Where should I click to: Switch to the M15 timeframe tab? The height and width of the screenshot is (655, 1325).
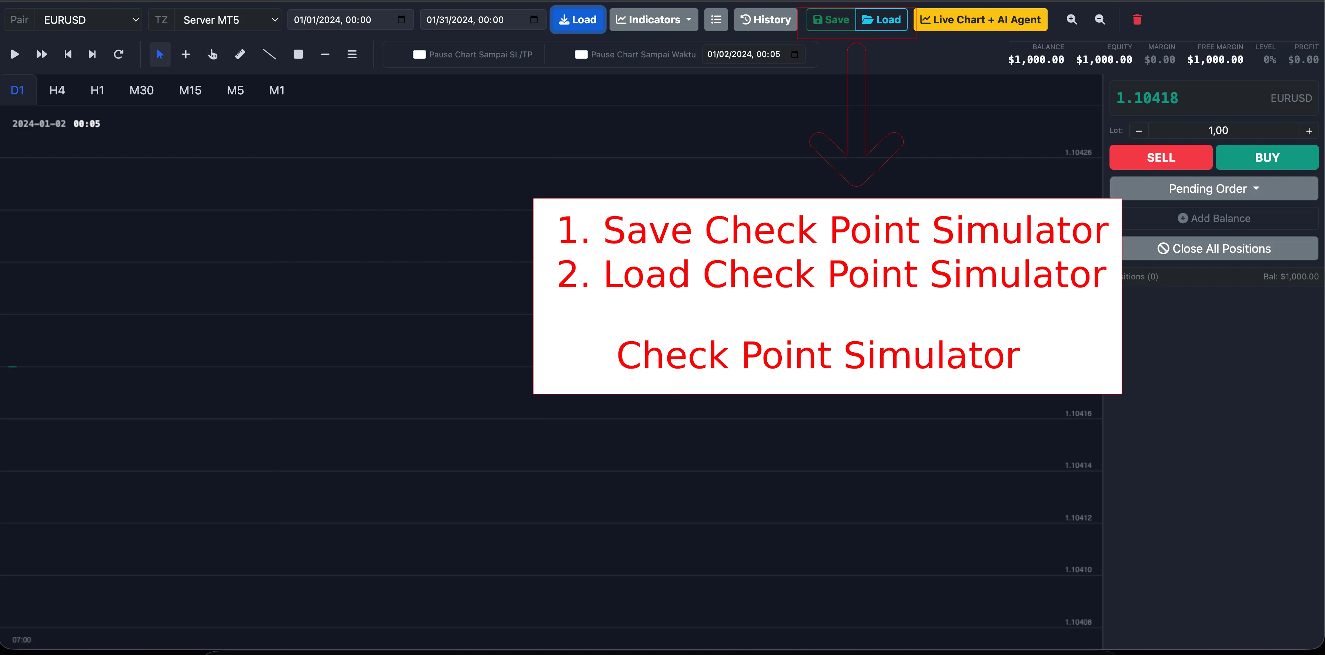pos(190,90)
